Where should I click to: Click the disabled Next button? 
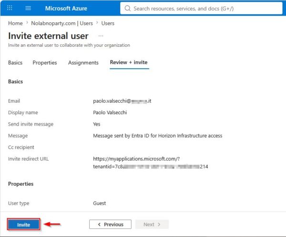152,225
